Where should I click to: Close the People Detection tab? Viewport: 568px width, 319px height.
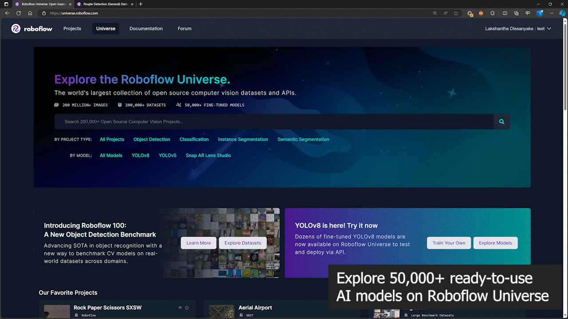click(x=132, y=4)
